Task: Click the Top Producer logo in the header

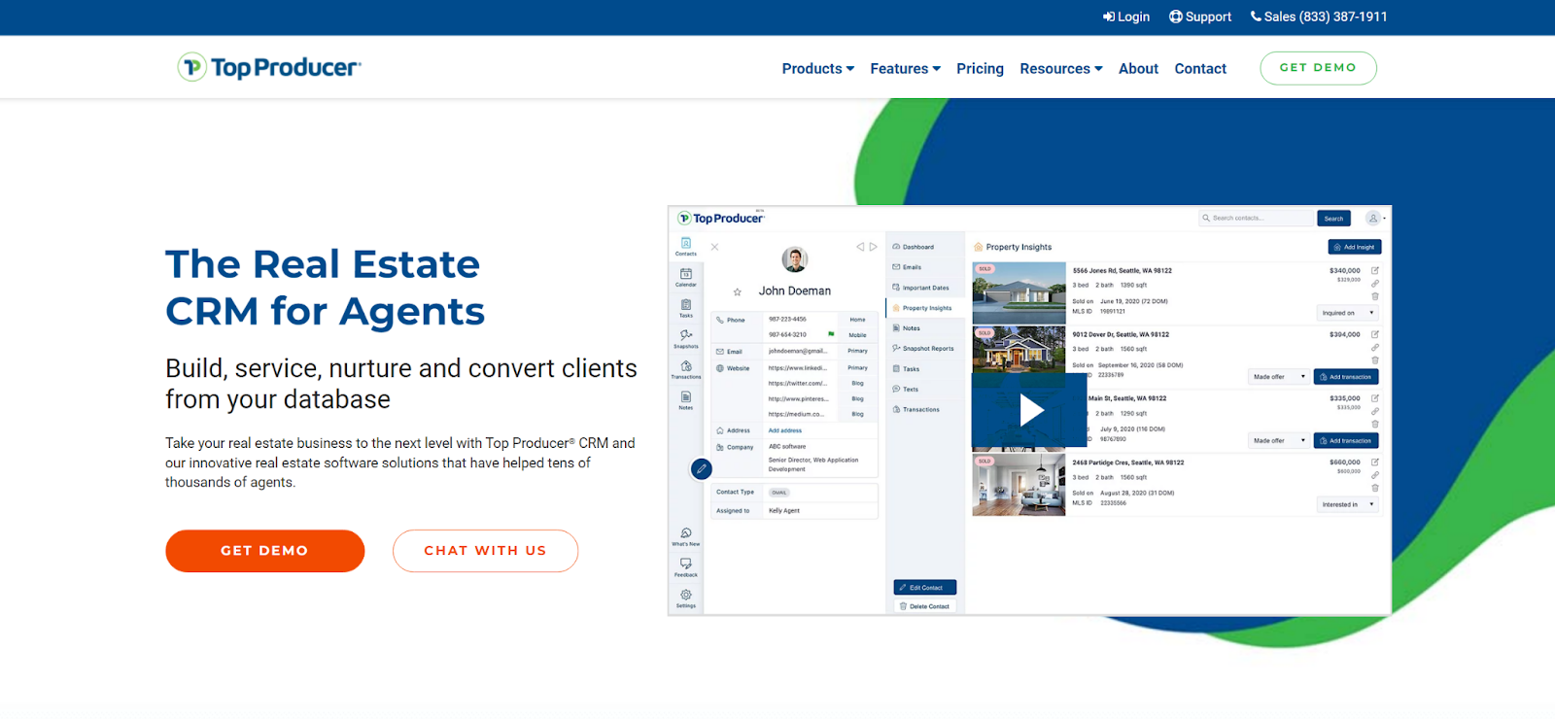Action: point(269,67)
